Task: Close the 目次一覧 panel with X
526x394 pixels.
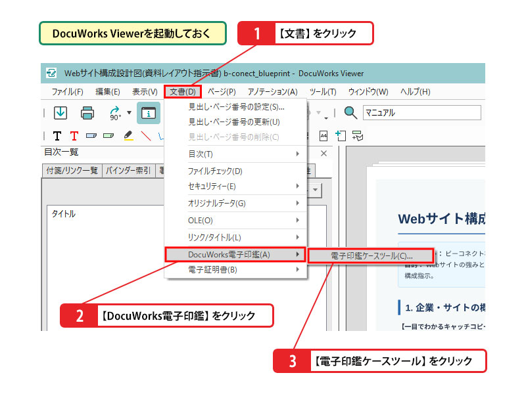Action: (323, 154)
